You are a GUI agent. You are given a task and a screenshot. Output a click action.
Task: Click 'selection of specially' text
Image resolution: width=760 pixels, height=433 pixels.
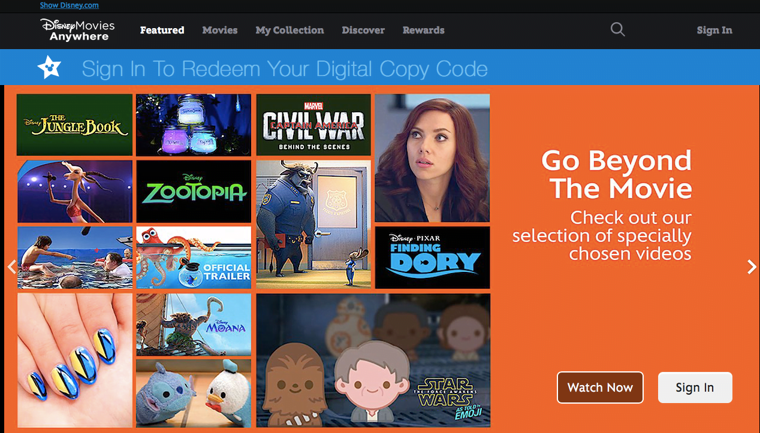602,236
